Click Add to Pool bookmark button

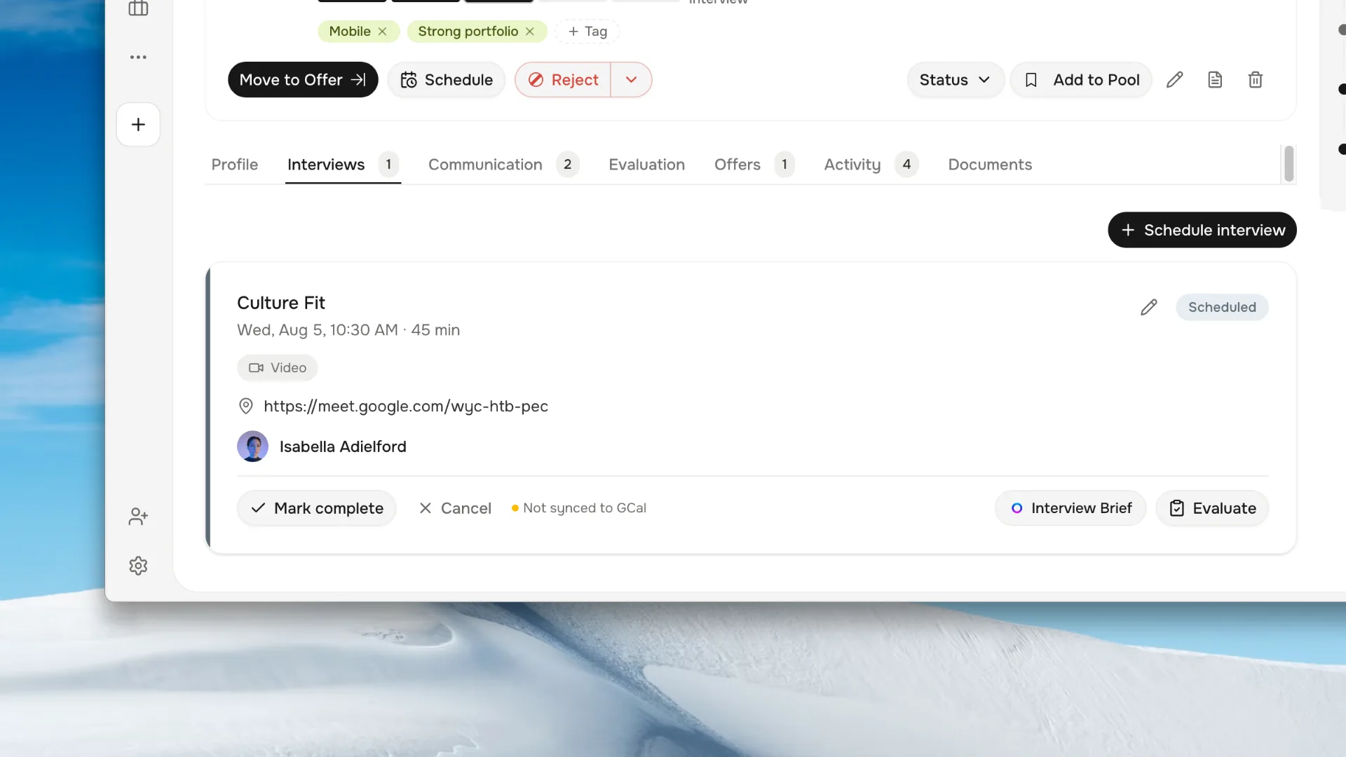tap(1081, 80)
